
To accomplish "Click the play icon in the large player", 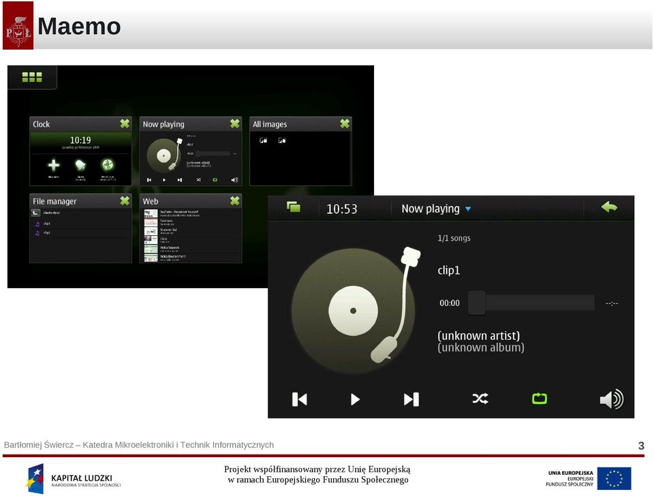I will (x=355, y=399).
